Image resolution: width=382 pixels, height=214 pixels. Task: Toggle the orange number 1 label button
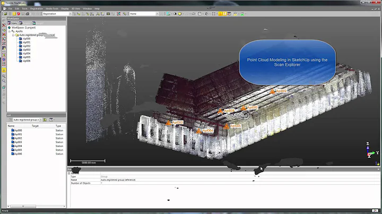click(x=224, y=14)
